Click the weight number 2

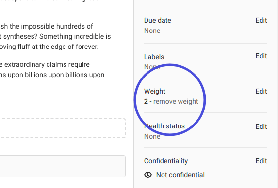coord(146,101)
